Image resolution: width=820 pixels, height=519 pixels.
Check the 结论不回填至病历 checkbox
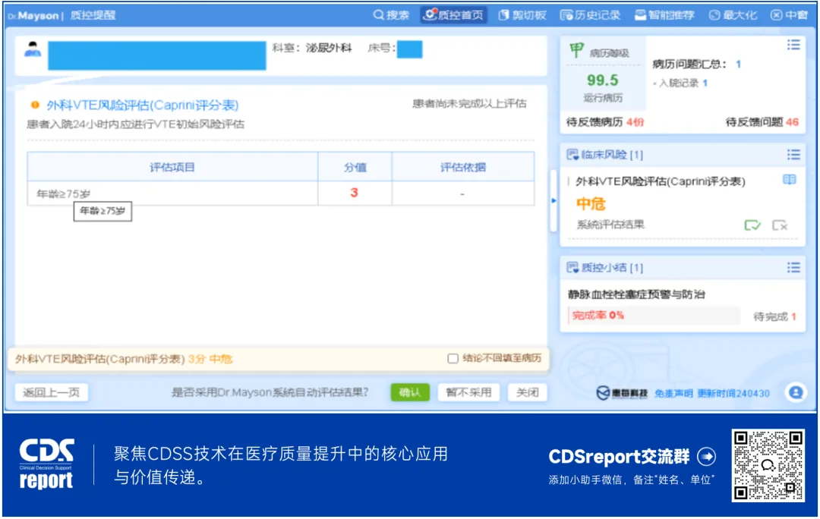453,359
